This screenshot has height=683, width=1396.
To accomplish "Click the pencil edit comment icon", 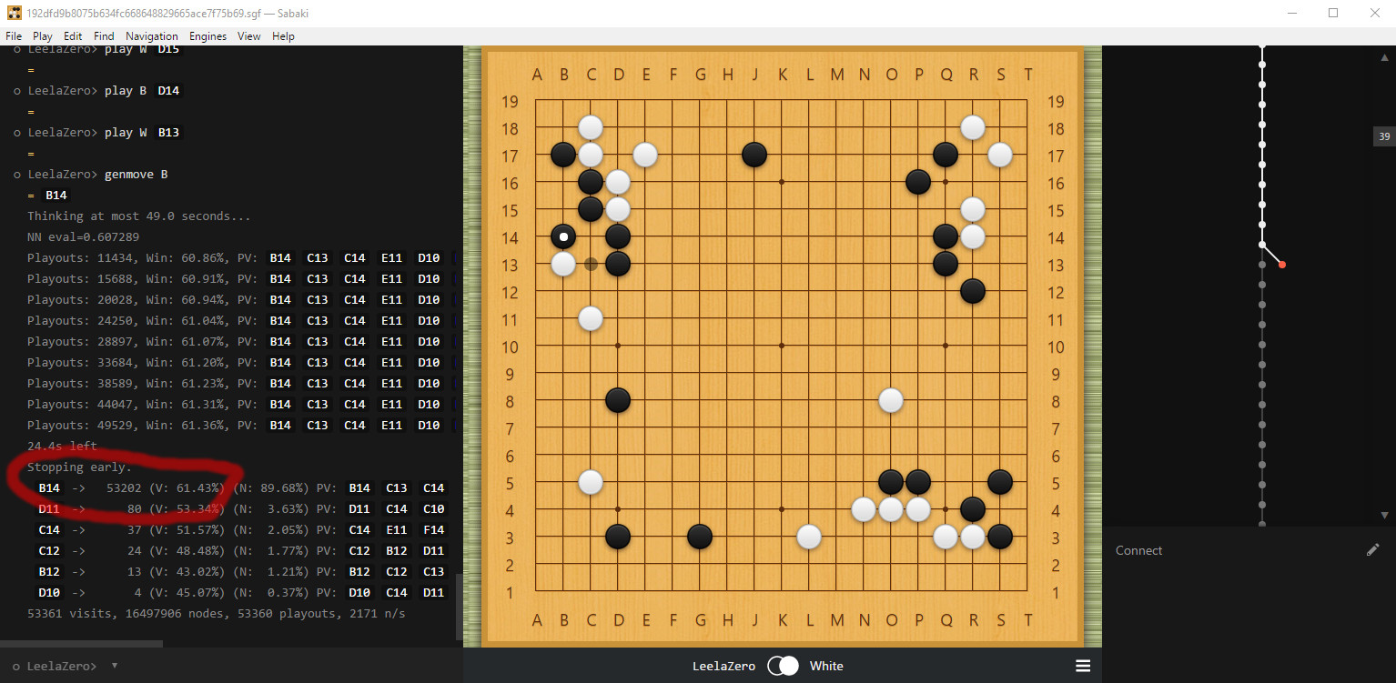I will pyautogui.click(x=1372, y=550).
